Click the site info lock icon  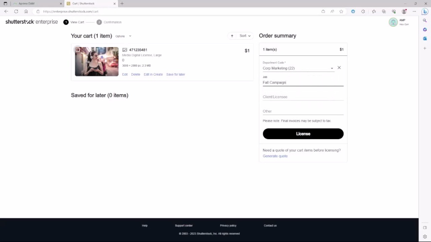tap(38, 11)
